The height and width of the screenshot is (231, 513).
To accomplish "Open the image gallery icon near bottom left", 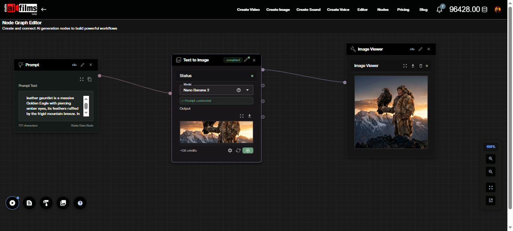I will (x=63, y=203).
